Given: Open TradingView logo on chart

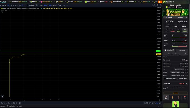Looking at the screenshot, I should 3,96.
